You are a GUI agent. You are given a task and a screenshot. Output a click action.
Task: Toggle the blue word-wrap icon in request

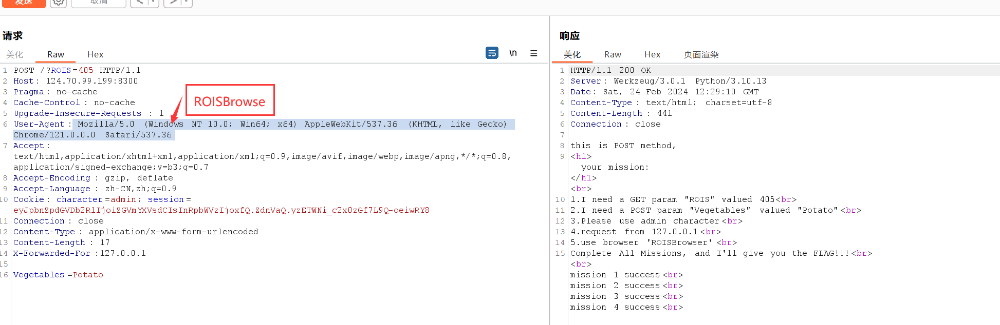click(492, 53)
